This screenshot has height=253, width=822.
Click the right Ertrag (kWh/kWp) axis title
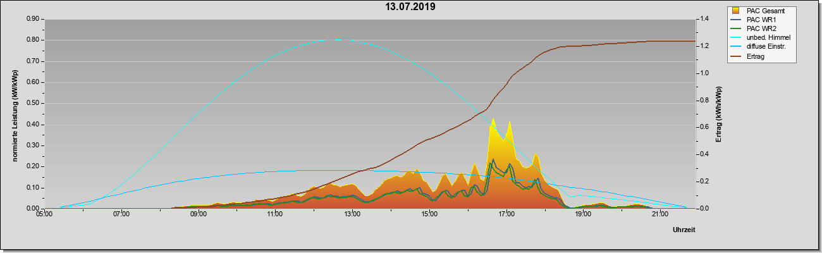click(x=718, y=114)
